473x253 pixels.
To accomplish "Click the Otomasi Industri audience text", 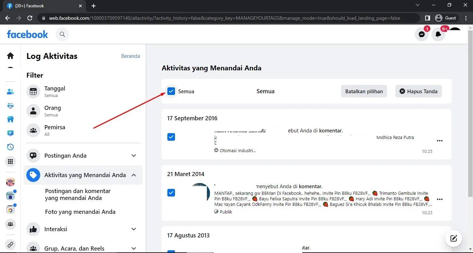I will pos(238,150).
